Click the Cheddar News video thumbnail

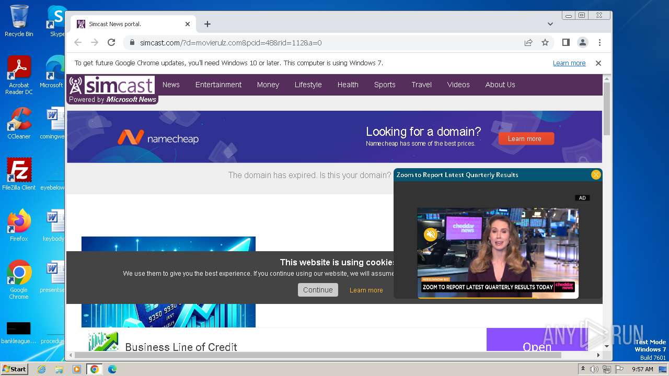(x=498, y=253)
